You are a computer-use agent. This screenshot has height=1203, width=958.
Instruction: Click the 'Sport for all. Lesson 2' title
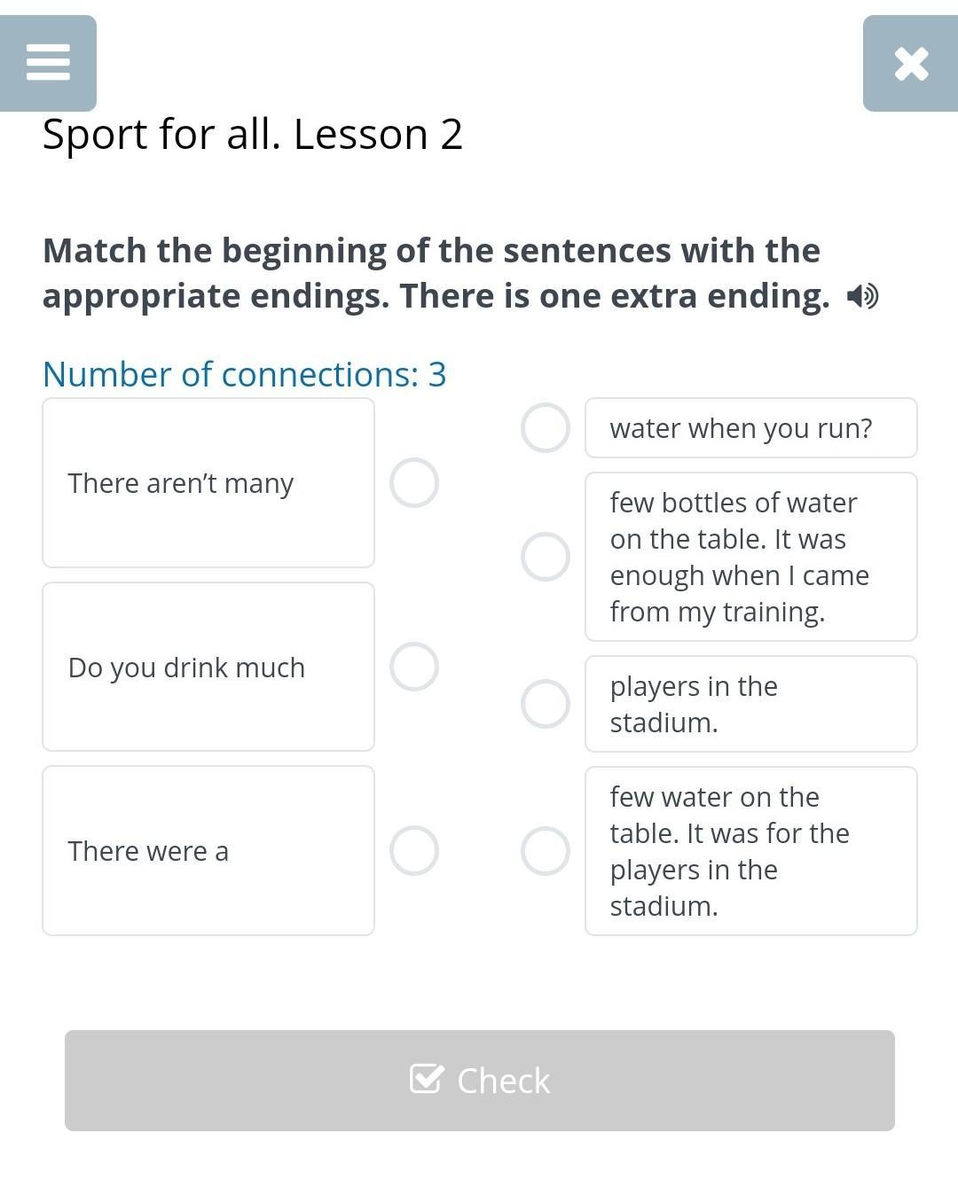coord(253,135)
